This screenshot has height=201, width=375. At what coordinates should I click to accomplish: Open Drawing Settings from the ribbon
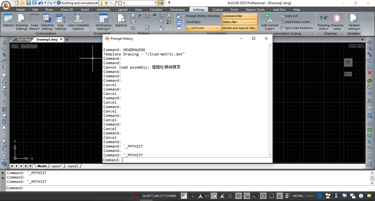pos(22,22)
